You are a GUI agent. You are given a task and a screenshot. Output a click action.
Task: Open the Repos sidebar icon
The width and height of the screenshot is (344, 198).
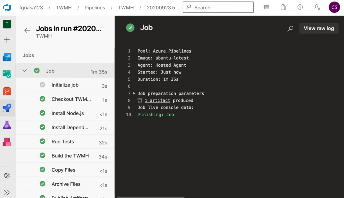point(7,91)
